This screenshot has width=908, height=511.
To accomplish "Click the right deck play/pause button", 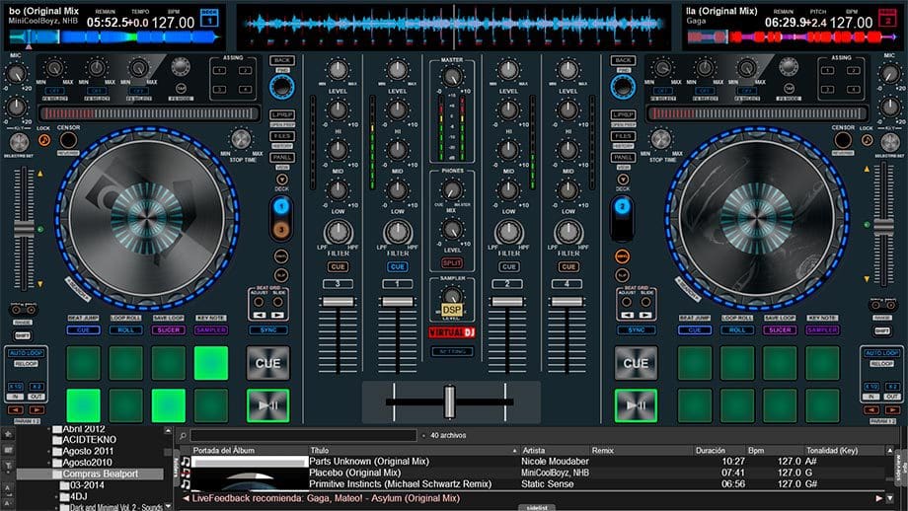I will pyautogui.click(x=636, y=405).
